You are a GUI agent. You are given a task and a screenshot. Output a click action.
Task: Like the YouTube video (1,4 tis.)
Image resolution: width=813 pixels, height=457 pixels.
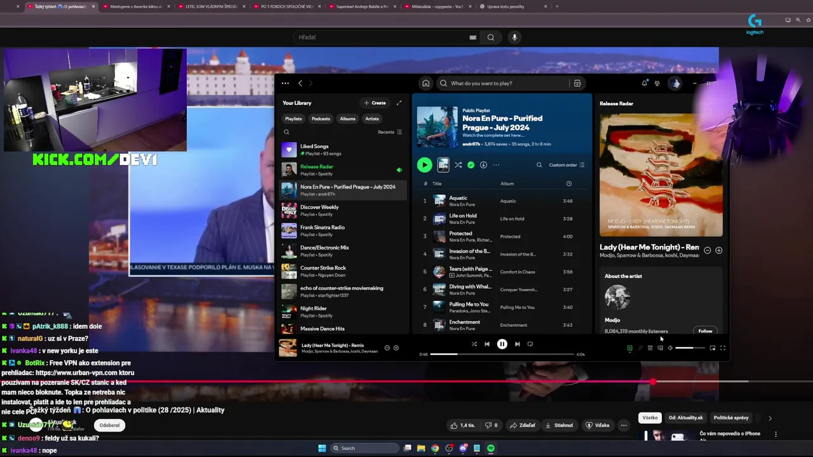(462, 425)
